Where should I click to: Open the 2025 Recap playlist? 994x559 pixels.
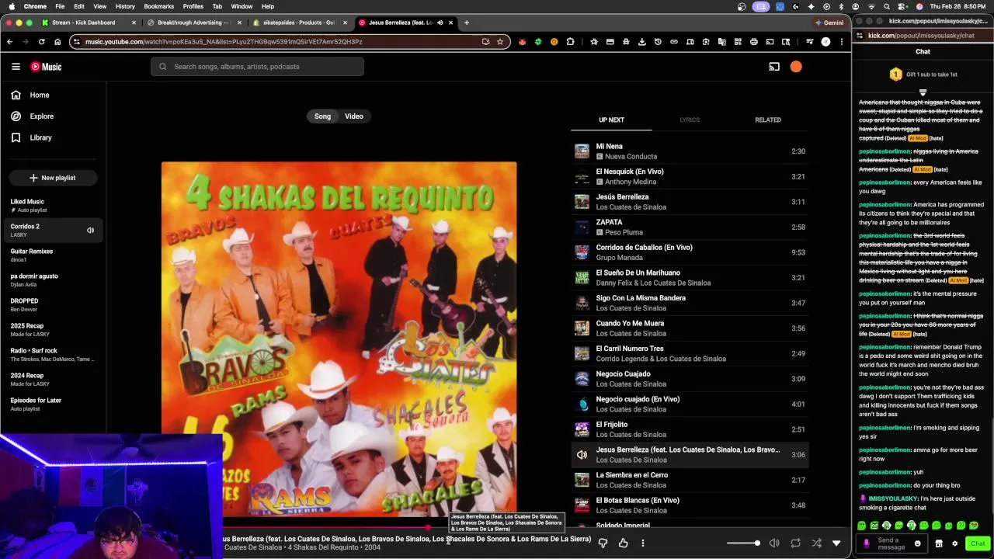53,329
